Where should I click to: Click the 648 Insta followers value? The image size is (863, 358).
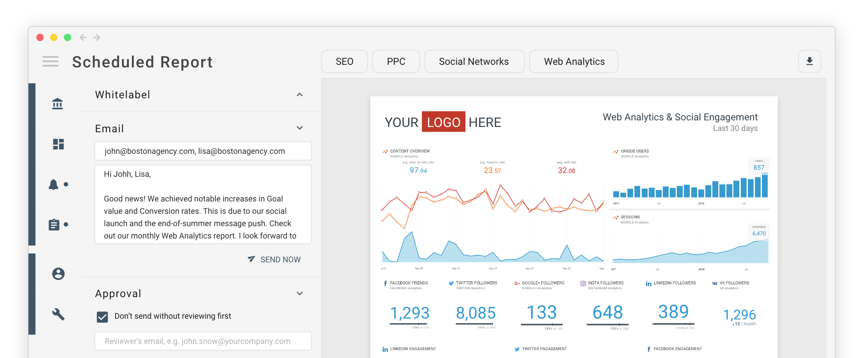pyautogui.click(x=608, y=312)
